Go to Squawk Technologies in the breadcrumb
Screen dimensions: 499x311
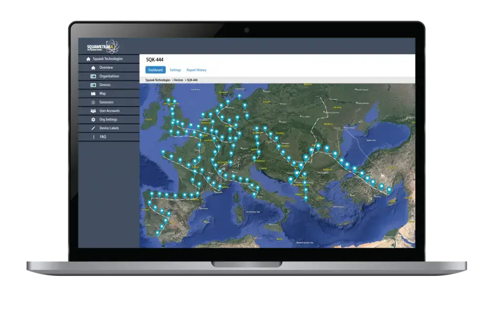[158, 80]
